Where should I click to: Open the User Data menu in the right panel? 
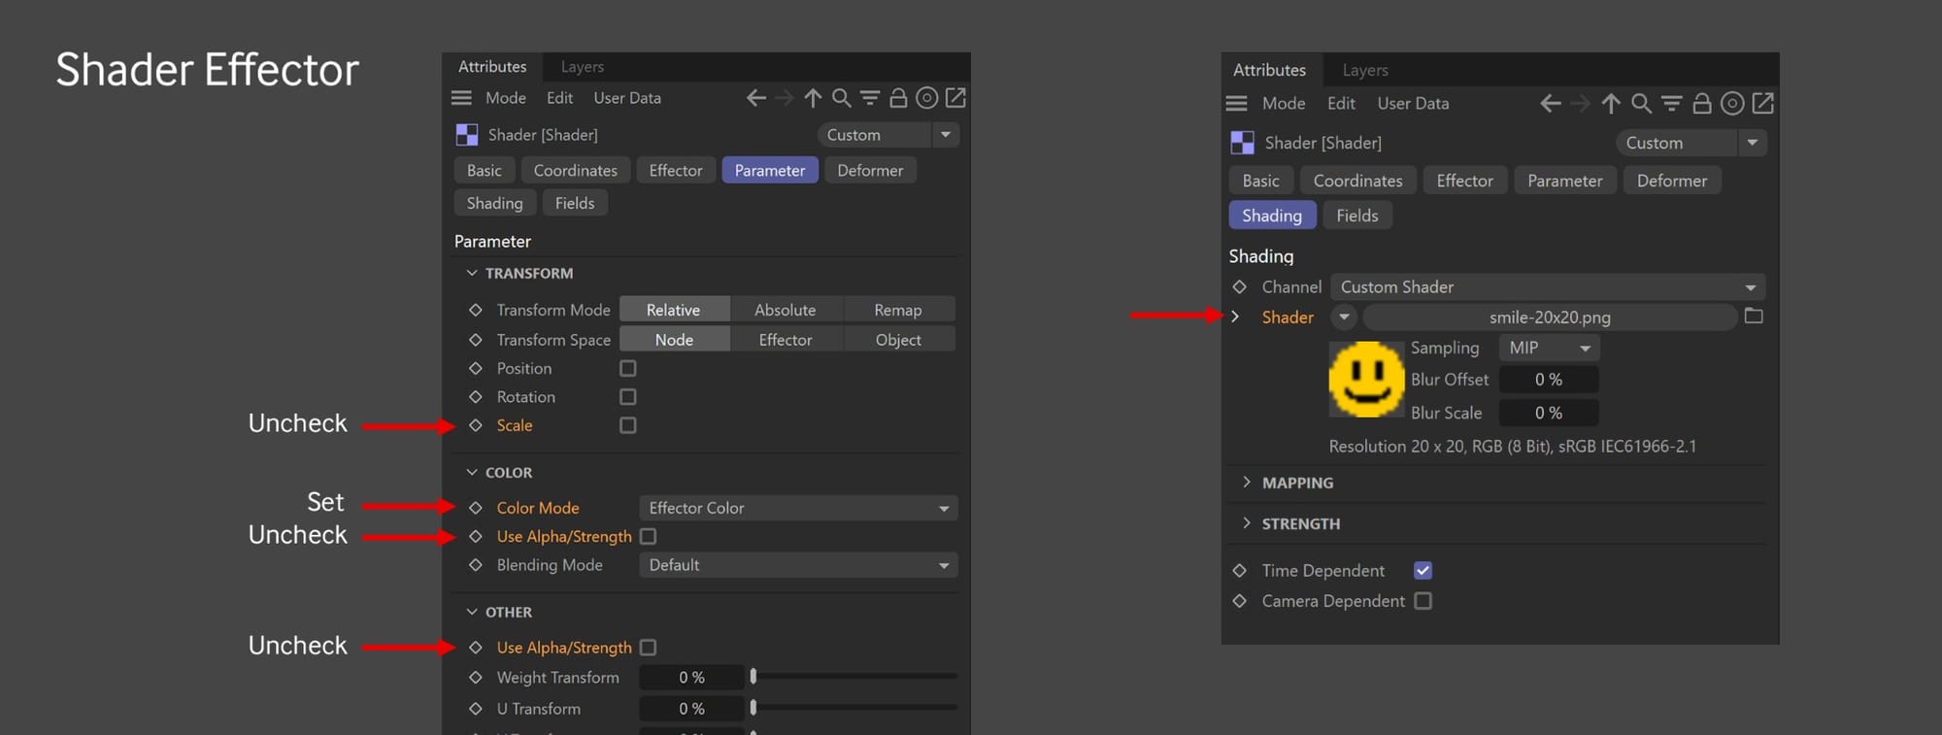pyautogui.click(x=1413, y=103)
